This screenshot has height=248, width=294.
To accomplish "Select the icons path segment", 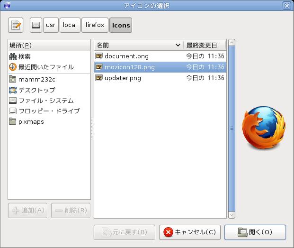I will point(121,25).
